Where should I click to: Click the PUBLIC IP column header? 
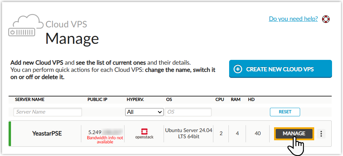pos(97,100)
